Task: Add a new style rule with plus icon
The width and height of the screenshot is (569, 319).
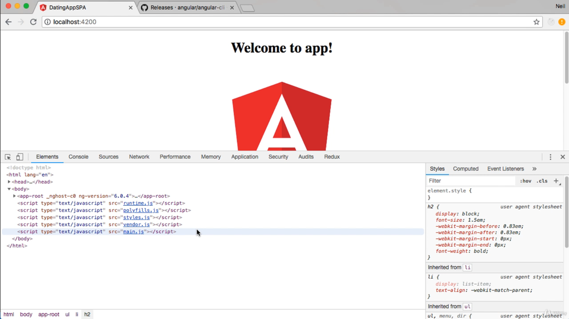Action: coord(556,180)
